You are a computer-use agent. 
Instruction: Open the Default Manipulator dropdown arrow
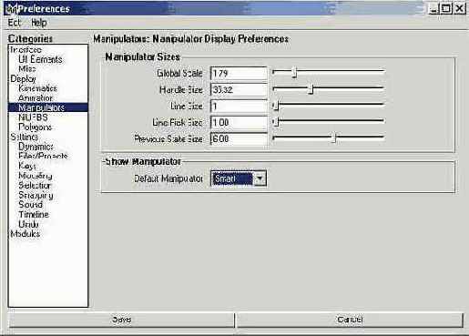coord(260,178)
